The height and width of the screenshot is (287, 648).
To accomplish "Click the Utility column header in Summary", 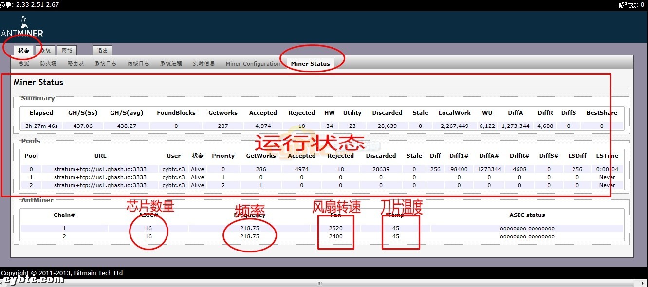I will [x=352, y=113].
